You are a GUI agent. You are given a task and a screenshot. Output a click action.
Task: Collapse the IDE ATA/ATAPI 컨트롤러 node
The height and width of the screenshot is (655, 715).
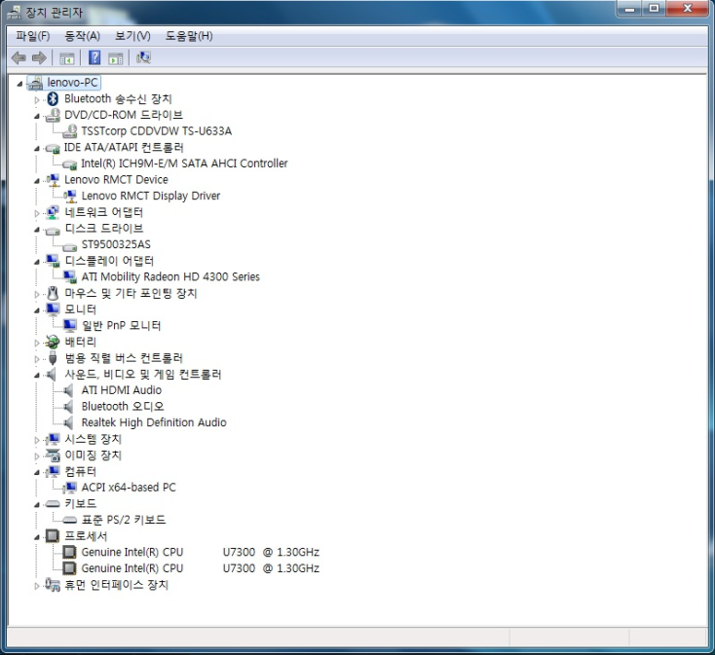(x=37, y=149)
